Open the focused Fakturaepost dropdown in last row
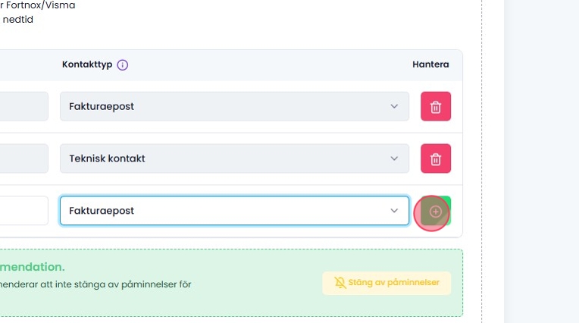 (x=227, y=211)
